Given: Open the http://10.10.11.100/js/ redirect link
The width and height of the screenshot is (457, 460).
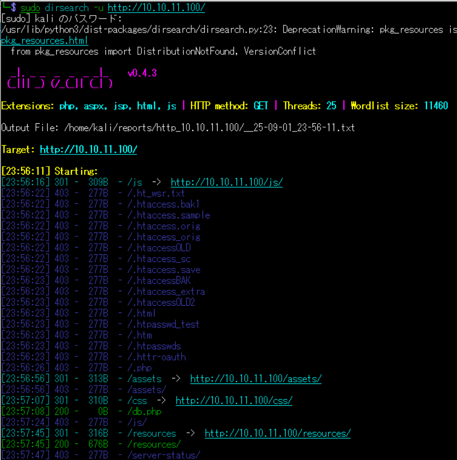Looking at the screenshot, I should point(226,182).
